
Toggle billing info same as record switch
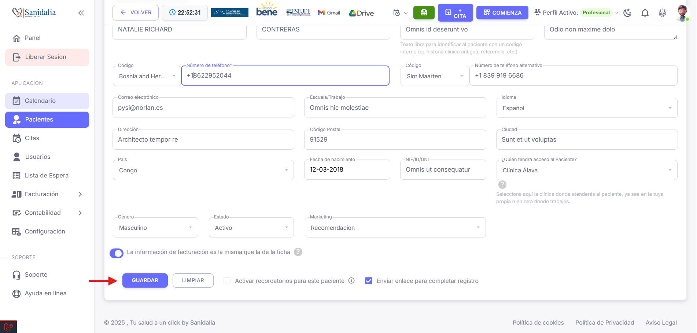tap(117, 253)
